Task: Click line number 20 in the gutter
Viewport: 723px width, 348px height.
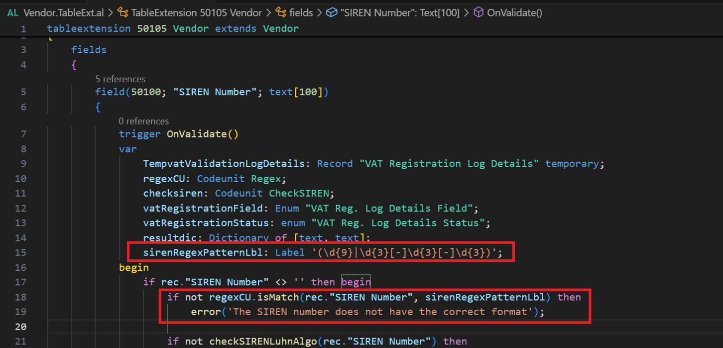Action: [20, 327]
